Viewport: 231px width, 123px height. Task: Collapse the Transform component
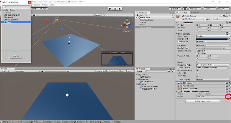[x=177, y=22]
